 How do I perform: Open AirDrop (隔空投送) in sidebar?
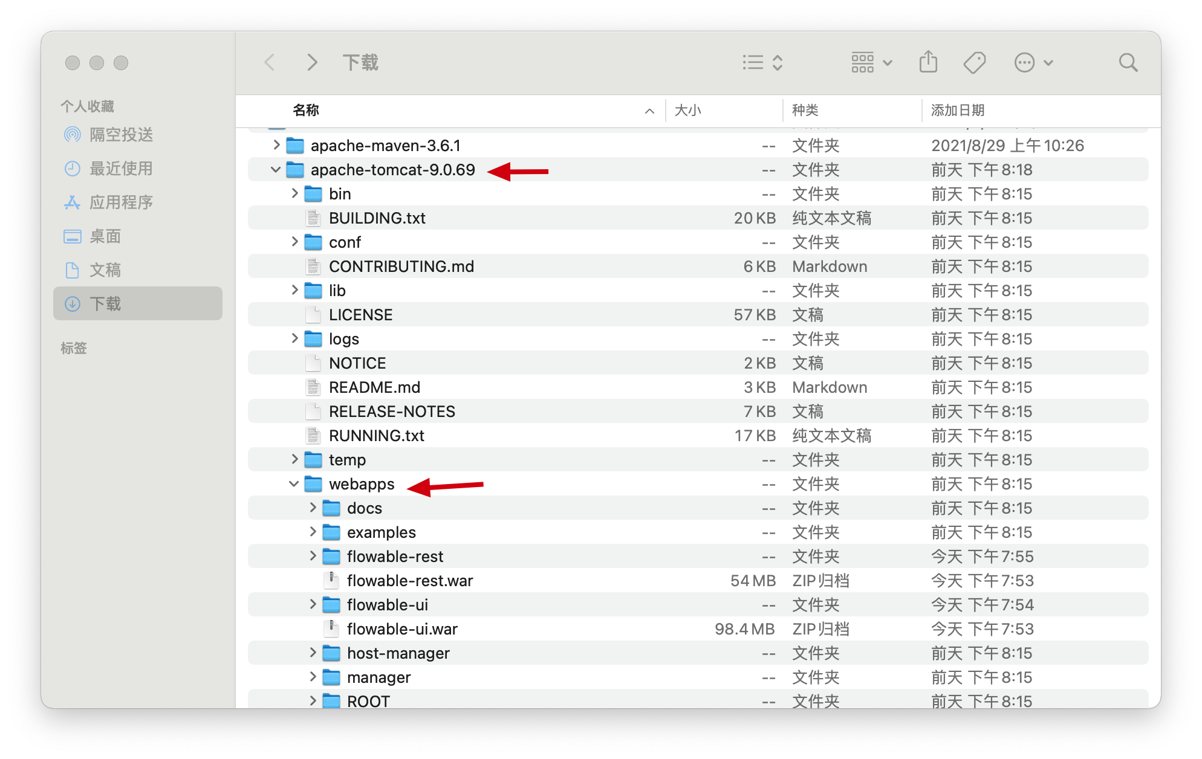coord(121,135)
